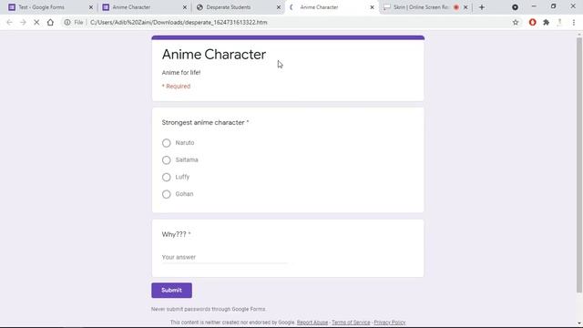583x328 pixels.
Task: Go back to previous page
Action: point(9,22)
